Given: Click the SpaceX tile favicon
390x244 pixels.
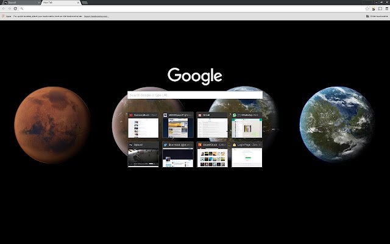Looking at the screenshot, I should pos(131,145).
